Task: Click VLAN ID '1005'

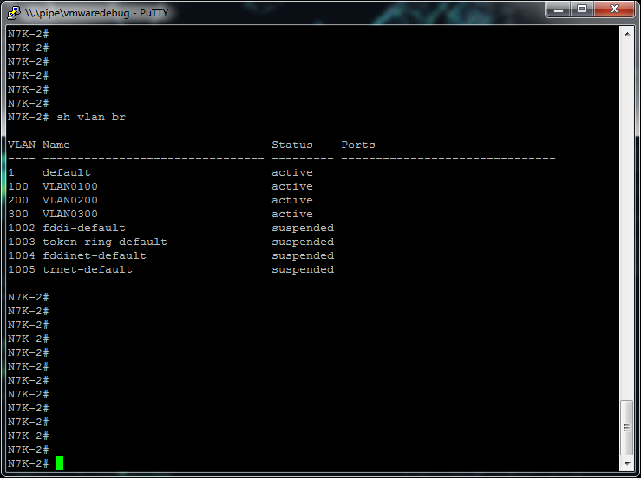Action: point(22,270)
